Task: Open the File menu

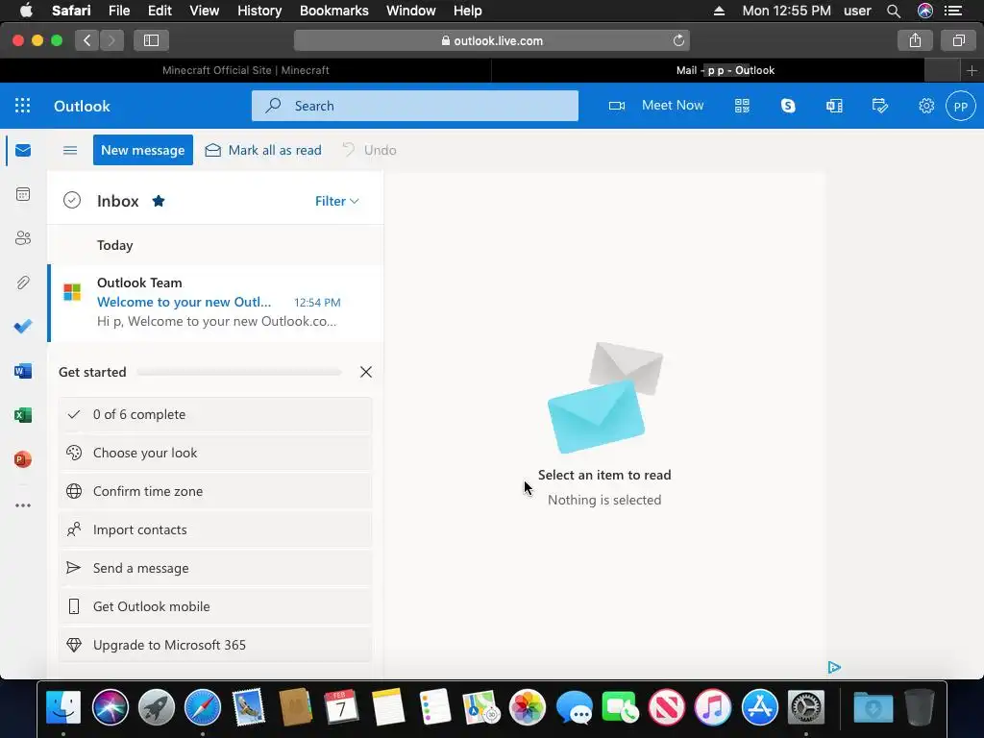Action: click(x=119, y=11)
